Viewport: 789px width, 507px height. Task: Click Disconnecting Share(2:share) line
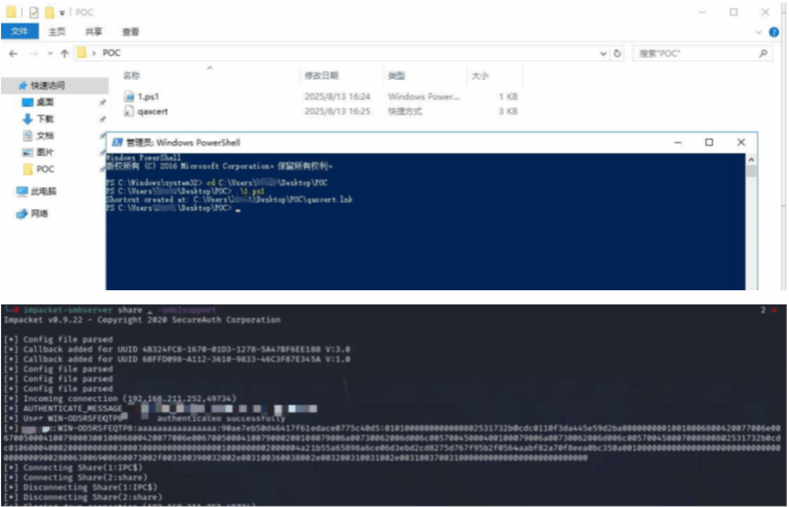point(83,497)
